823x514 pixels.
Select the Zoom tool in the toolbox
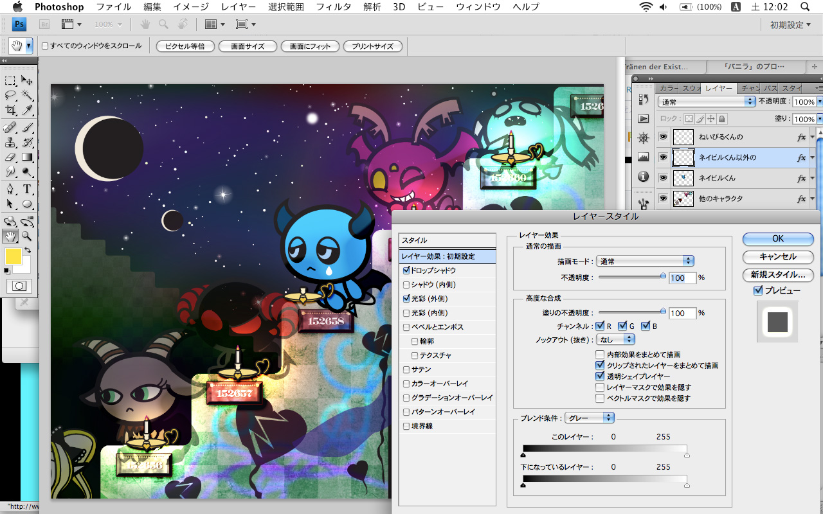tap(27, 236)
